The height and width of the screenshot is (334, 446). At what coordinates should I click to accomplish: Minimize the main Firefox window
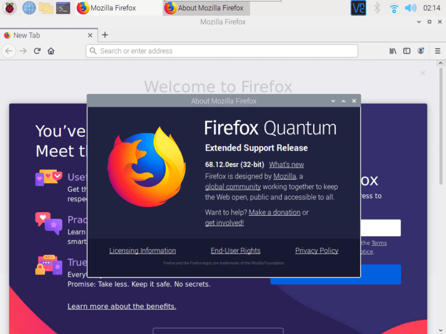(419, 22)
